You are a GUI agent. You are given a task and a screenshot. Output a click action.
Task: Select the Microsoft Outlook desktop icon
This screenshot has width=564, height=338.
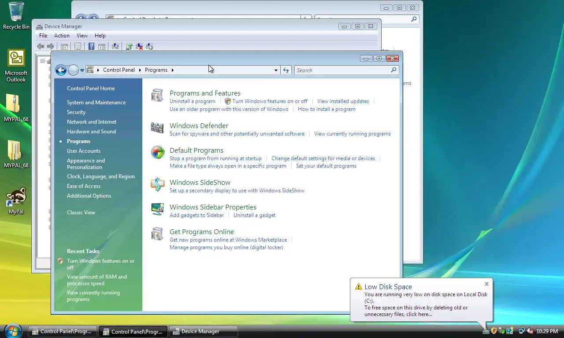point(16,66)
